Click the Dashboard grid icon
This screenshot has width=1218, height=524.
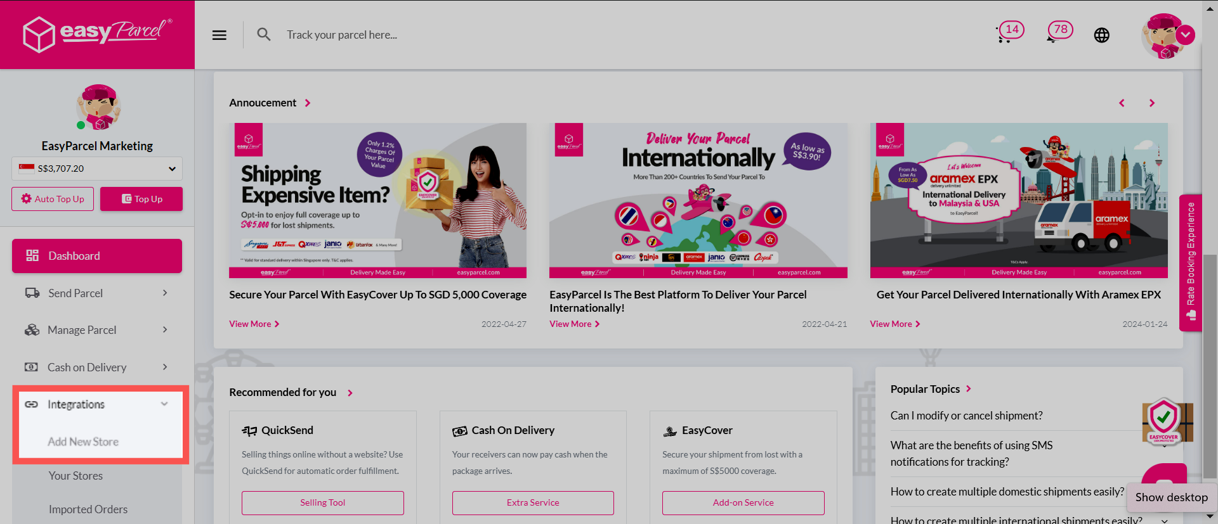32,255
